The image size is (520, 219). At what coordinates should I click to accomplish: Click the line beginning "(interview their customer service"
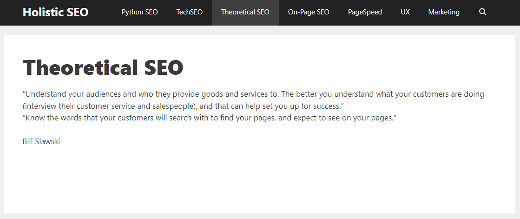pyautogui.click(x=183, y=106)
